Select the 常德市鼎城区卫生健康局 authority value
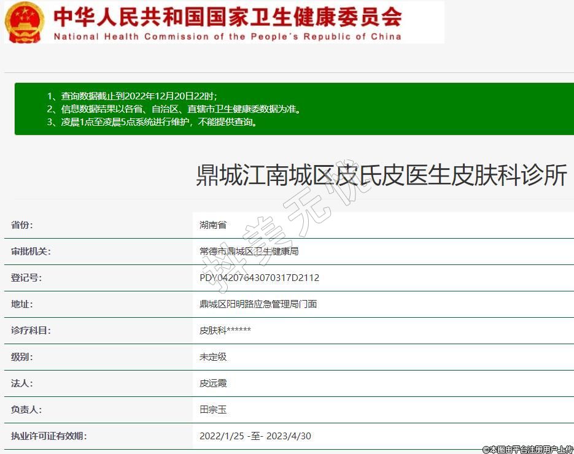 (249, 252)
